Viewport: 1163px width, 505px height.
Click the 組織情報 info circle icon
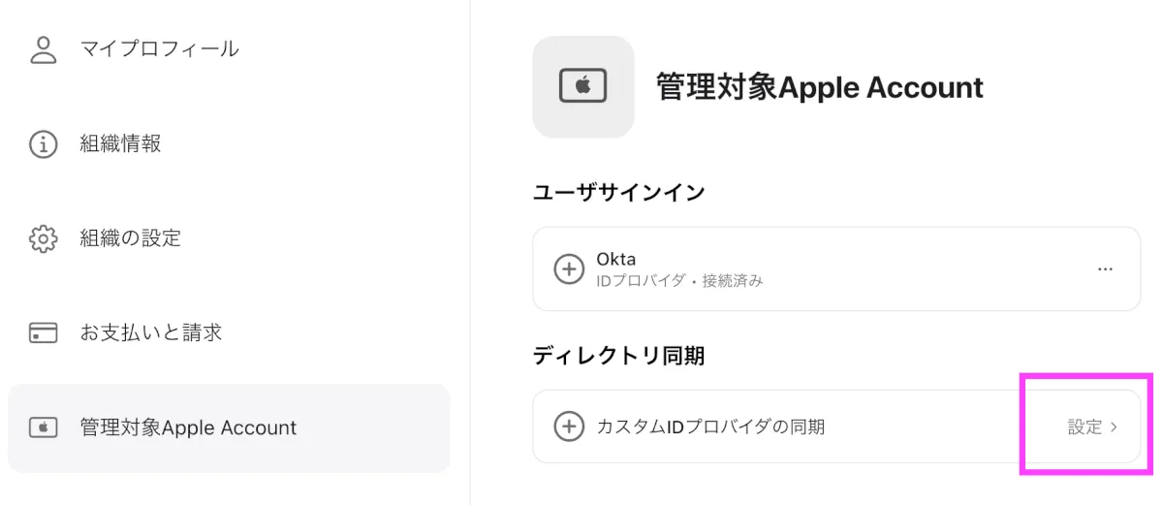[x=43, y=144]
